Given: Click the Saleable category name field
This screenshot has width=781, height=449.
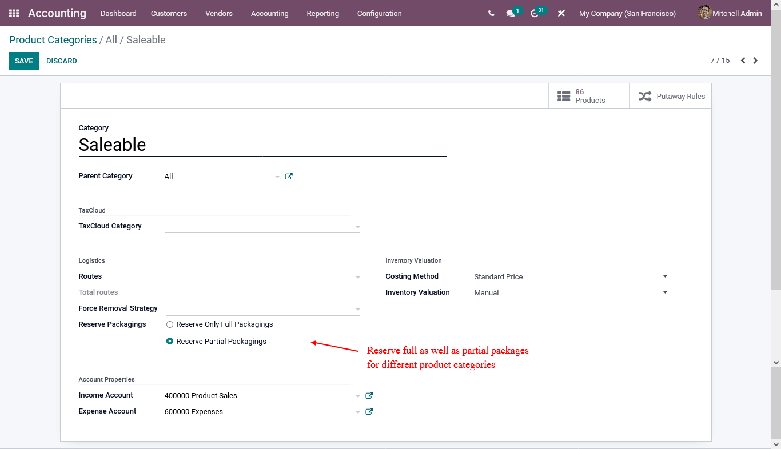Looking at the screenshot, I should pyautogui.click(x=262, y=145).
